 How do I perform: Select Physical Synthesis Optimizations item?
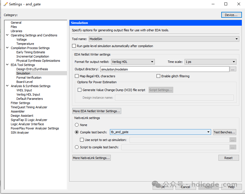click(x=38, y=61)
